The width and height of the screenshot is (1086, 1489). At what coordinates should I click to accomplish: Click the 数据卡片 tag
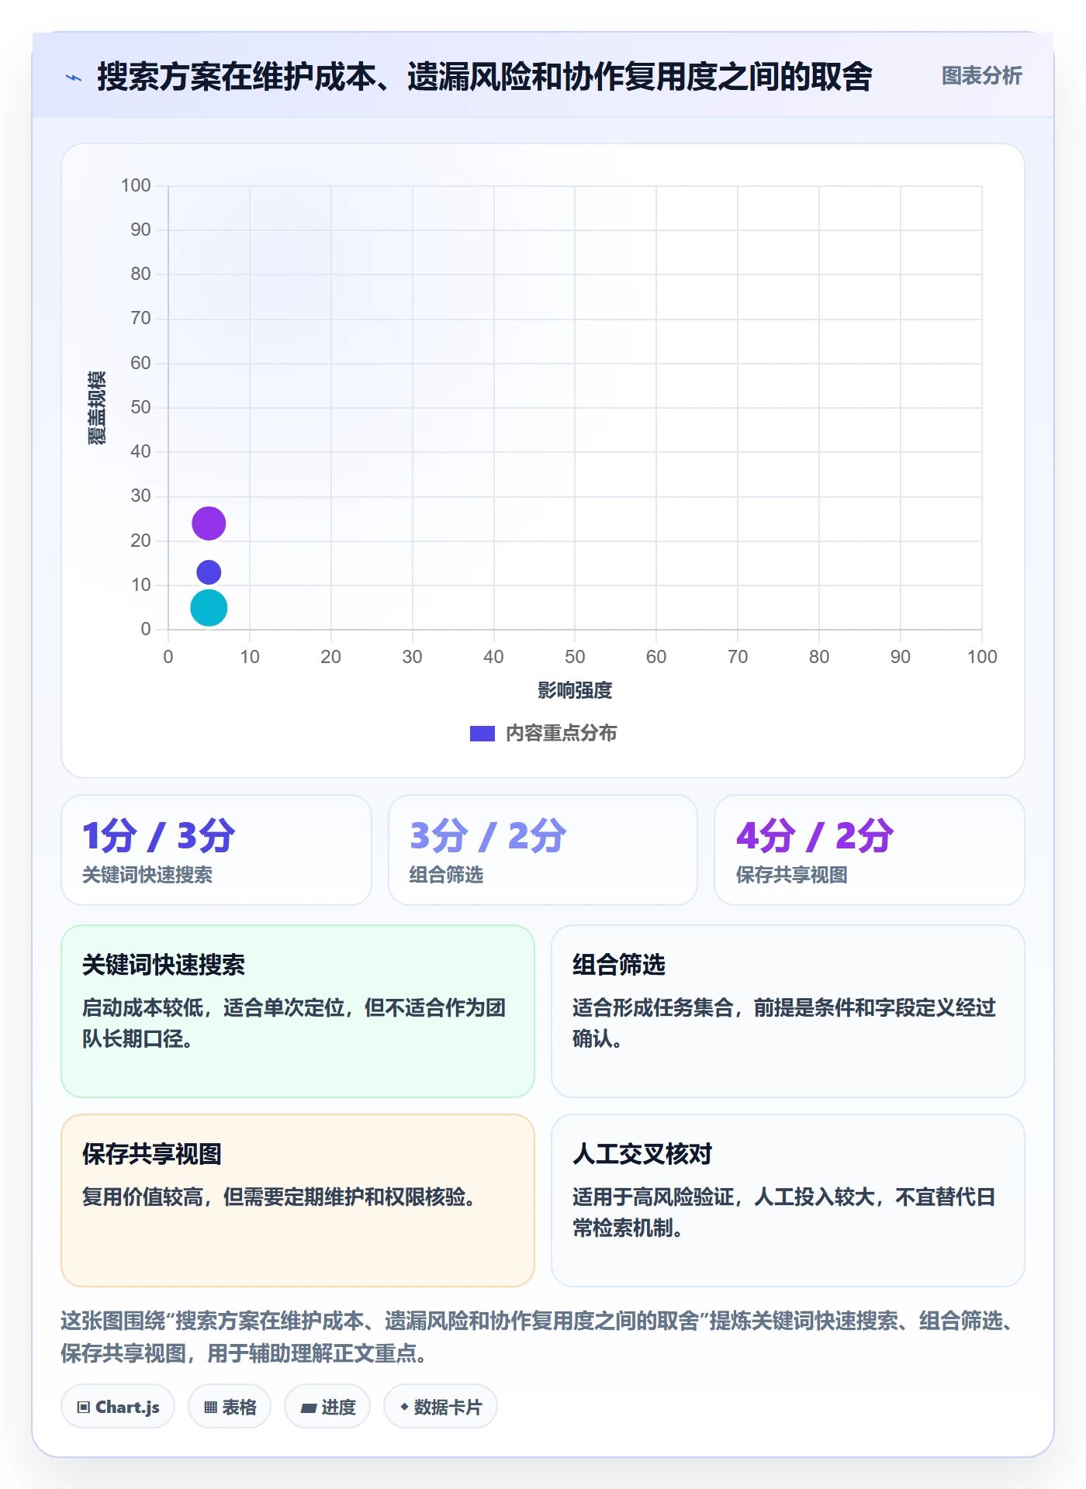click(x=441, y=1407)
